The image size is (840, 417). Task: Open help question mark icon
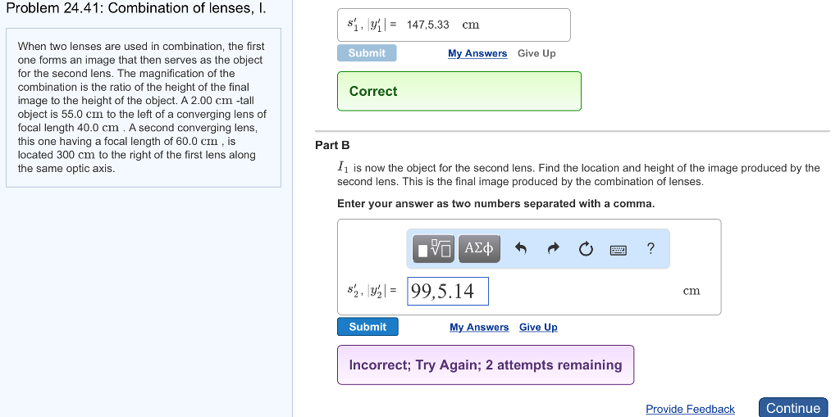click(651, 248)
